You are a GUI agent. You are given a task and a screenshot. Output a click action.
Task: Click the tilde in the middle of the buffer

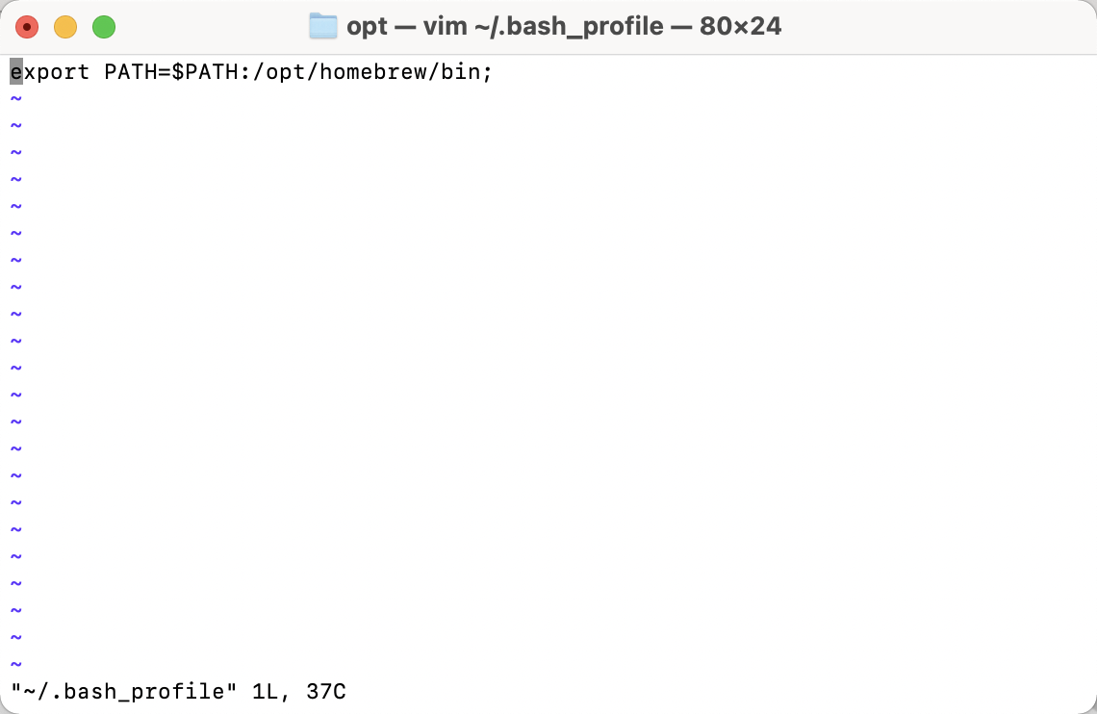click(x=15, y=368)
